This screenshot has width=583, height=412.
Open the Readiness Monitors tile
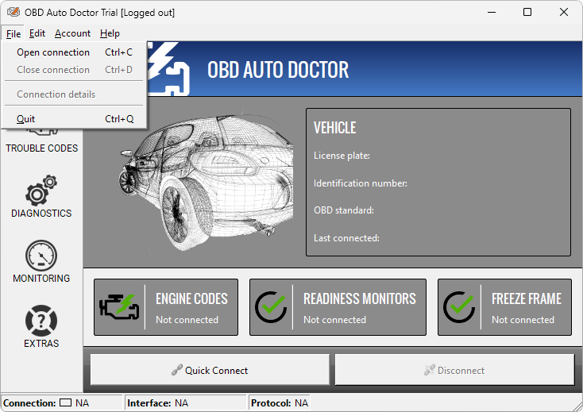[x=338, y=307]
